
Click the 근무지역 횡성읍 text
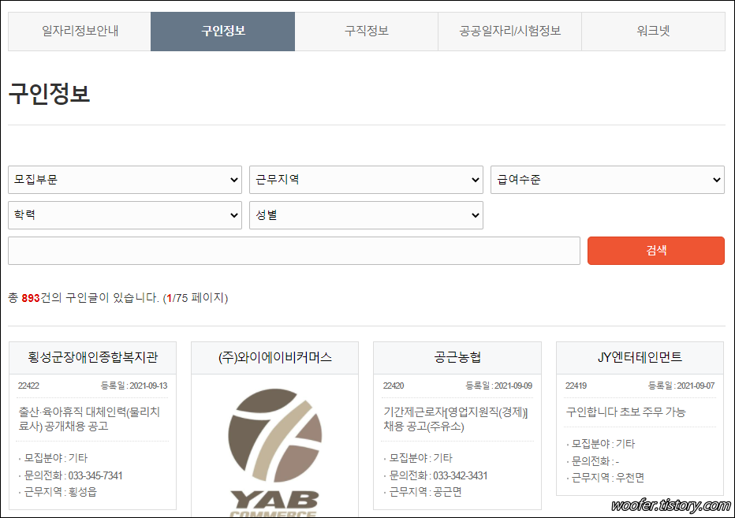point(61,492)
